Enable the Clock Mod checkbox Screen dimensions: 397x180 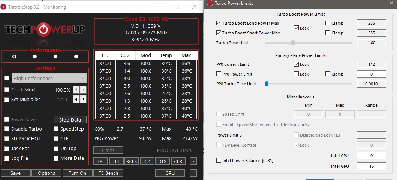click(7, 89)
